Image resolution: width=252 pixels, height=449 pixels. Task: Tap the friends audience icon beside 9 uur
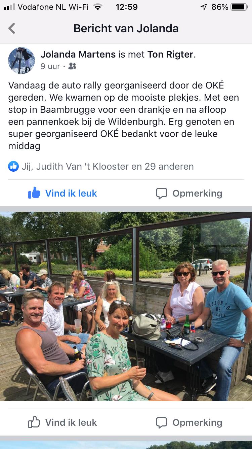point(72,66)
